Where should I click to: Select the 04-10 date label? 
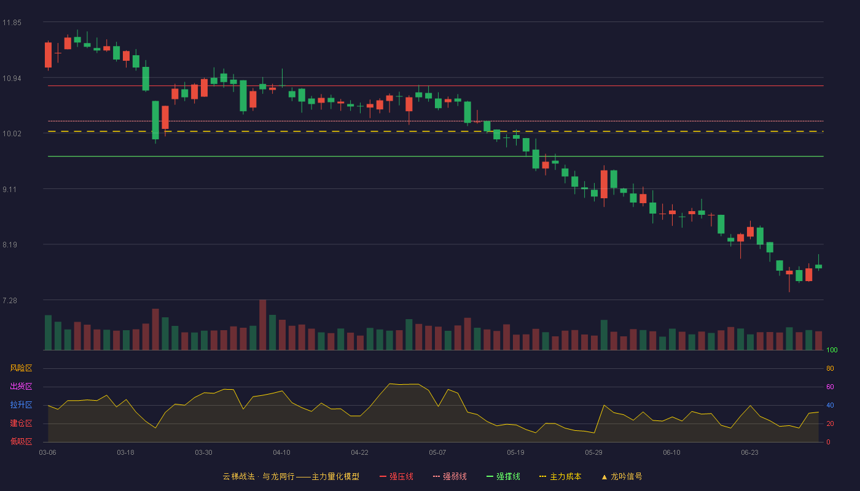[281, 452]
